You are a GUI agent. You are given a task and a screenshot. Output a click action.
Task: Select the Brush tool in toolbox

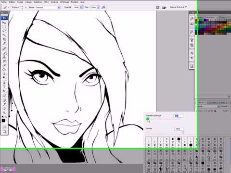[x=4, y=53]
